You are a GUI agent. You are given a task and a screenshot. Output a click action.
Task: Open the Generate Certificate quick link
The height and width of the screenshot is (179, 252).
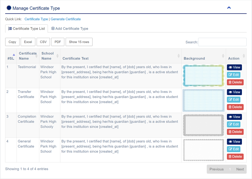pos(66,19)
